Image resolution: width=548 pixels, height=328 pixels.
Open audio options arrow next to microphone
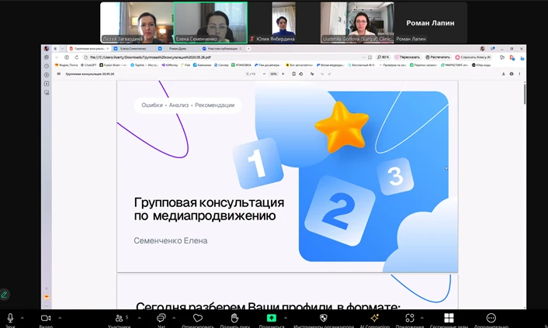pyautogui.click(x=23, y=318)
